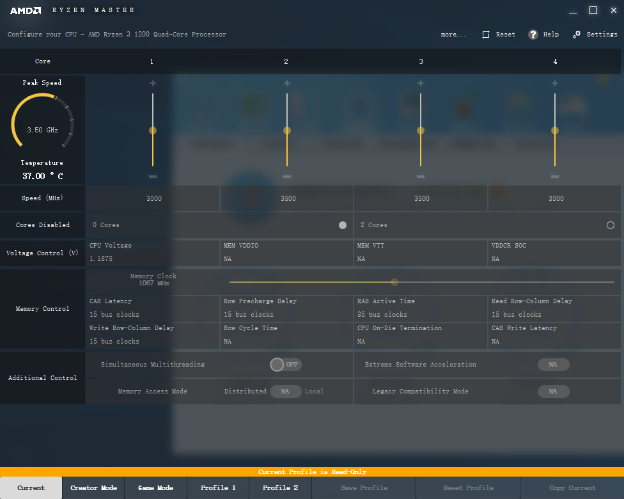The width and height of the screenshot is (624, 499).
Task: Click the Core 4 speed slider handle
Action: point(555,131)
